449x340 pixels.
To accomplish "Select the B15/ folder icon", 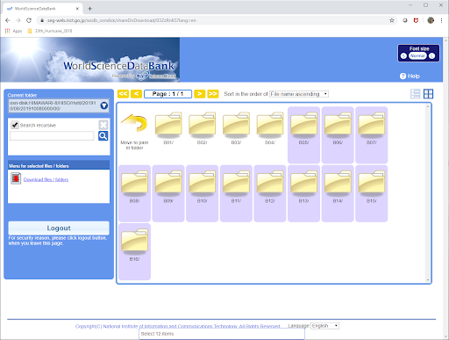I will 372,184.
